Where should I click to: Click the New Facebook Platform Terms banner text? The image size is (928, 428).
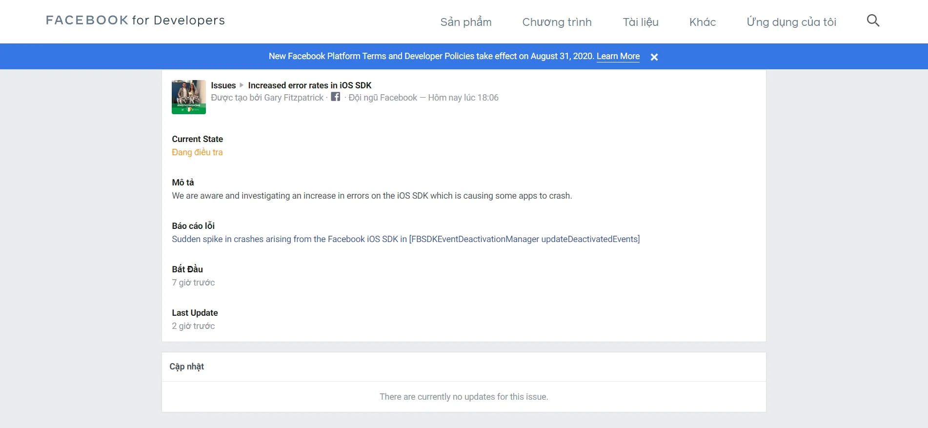coord(431,56)
